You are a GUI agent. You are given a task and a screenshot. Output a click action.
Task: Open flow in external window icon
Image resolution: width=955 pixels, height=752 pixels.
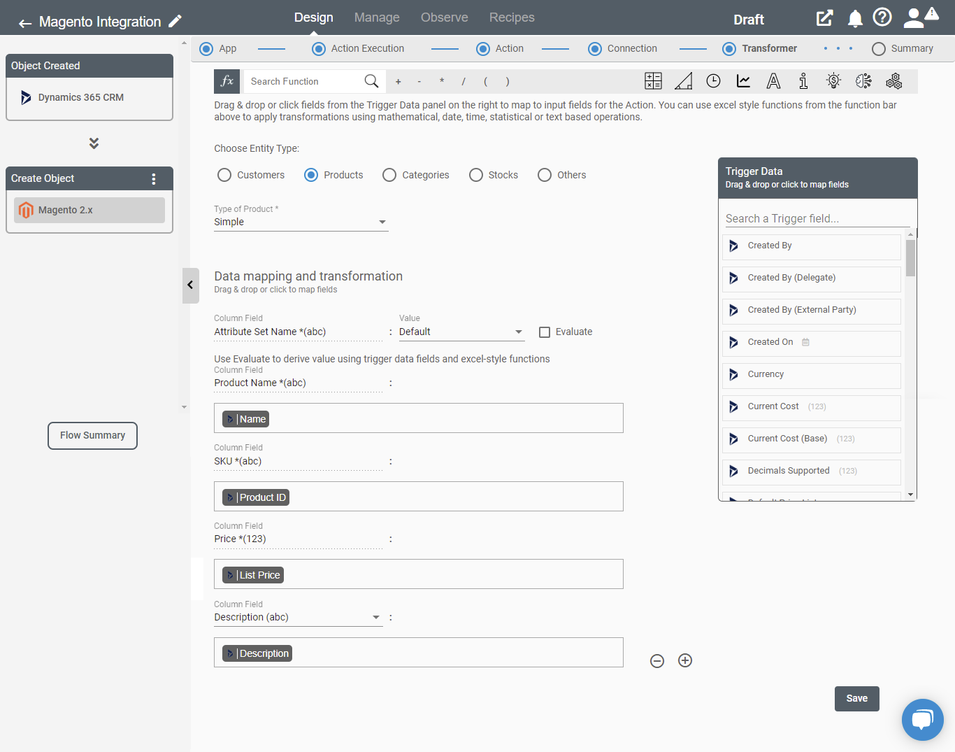(825, 18)
